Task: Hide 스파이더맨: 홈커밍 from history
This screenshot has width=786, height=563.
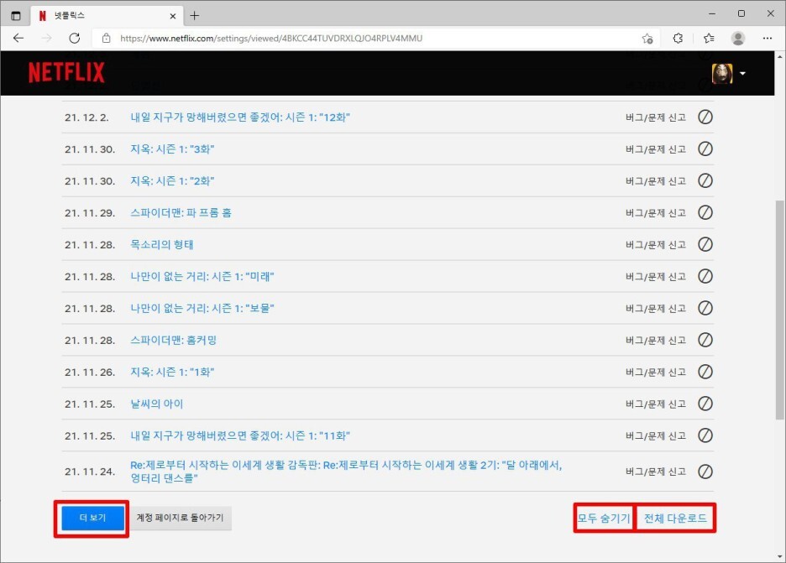Action: pos(705,340)
